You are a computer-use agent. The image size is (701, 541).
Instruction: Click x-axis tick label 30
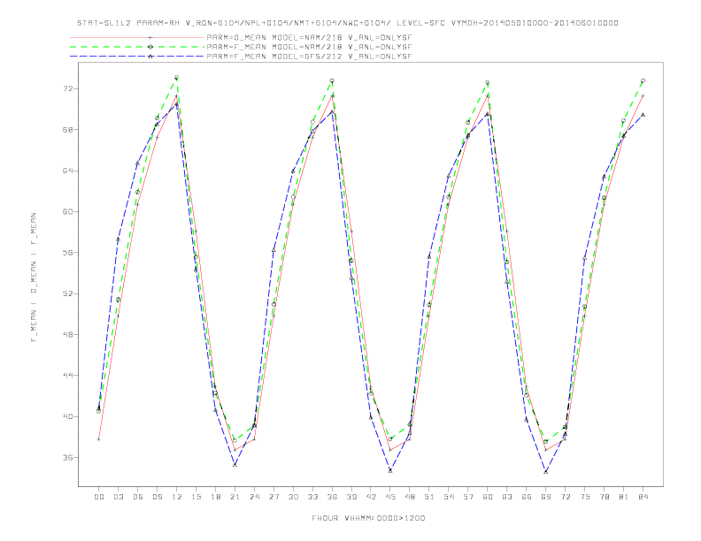click(x=293, y=497)
